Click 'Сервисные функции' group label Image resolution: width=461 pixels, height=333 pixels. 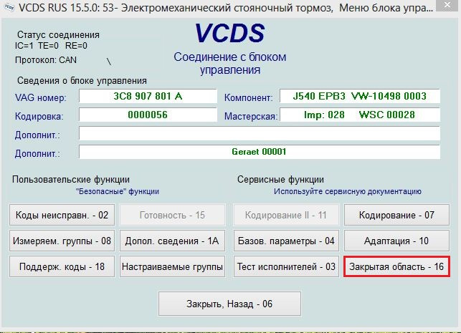[280, 180]
